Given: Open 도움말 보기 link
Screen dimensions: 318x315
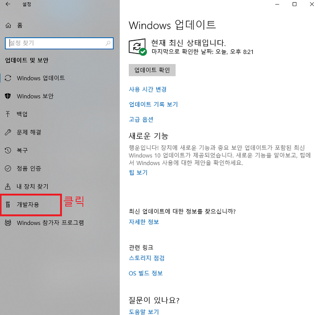Looking at the screenshot, I should [x=144, y=311].
